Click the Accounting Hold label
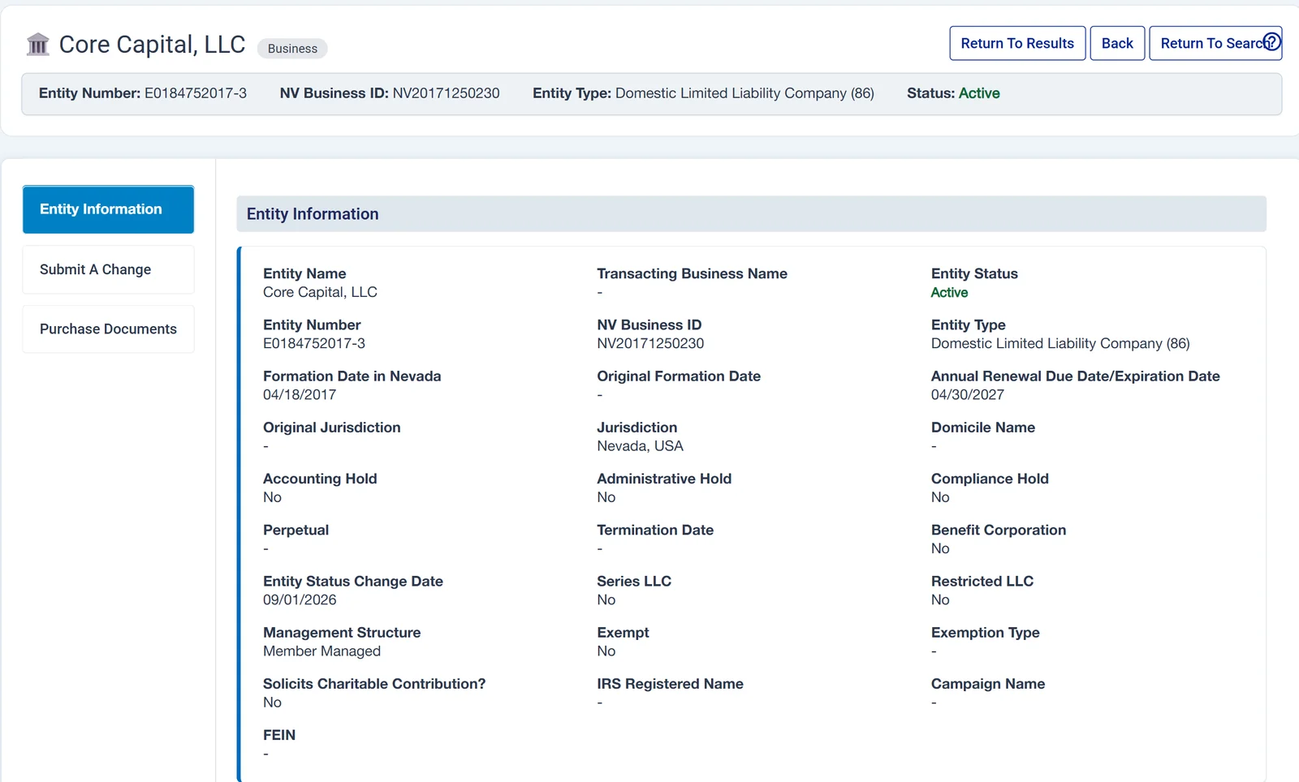The image size is (1299, 782). coord(320,479)
